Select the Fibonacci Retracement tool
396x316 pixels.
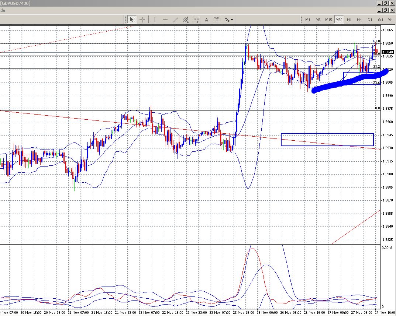[196, 20]
